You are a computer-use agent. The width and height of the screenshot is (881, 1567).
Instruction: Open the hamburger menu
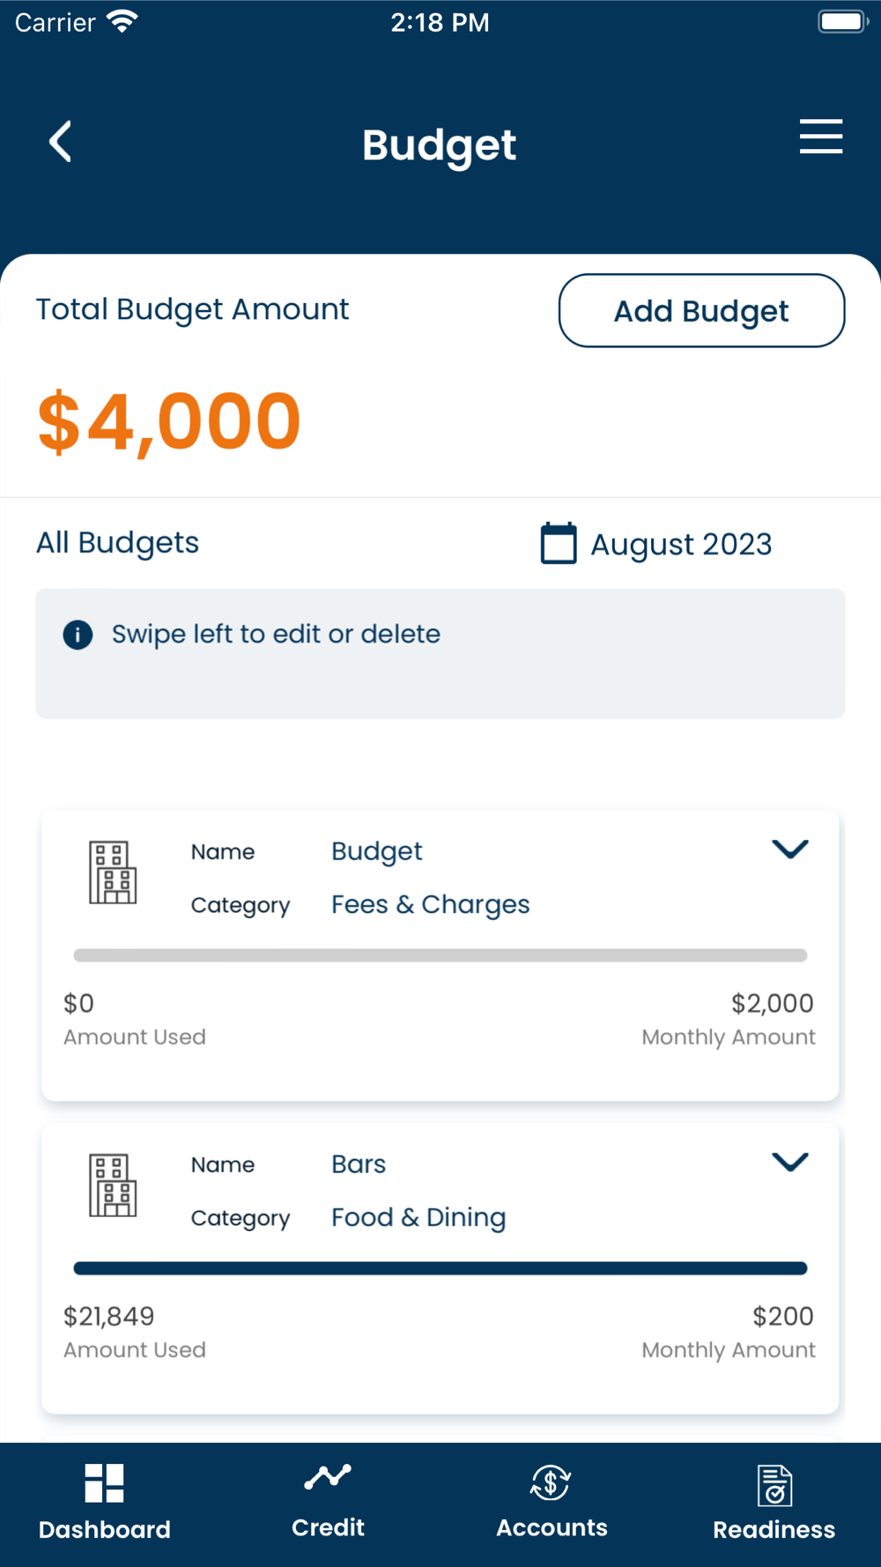tap(820, 137)
